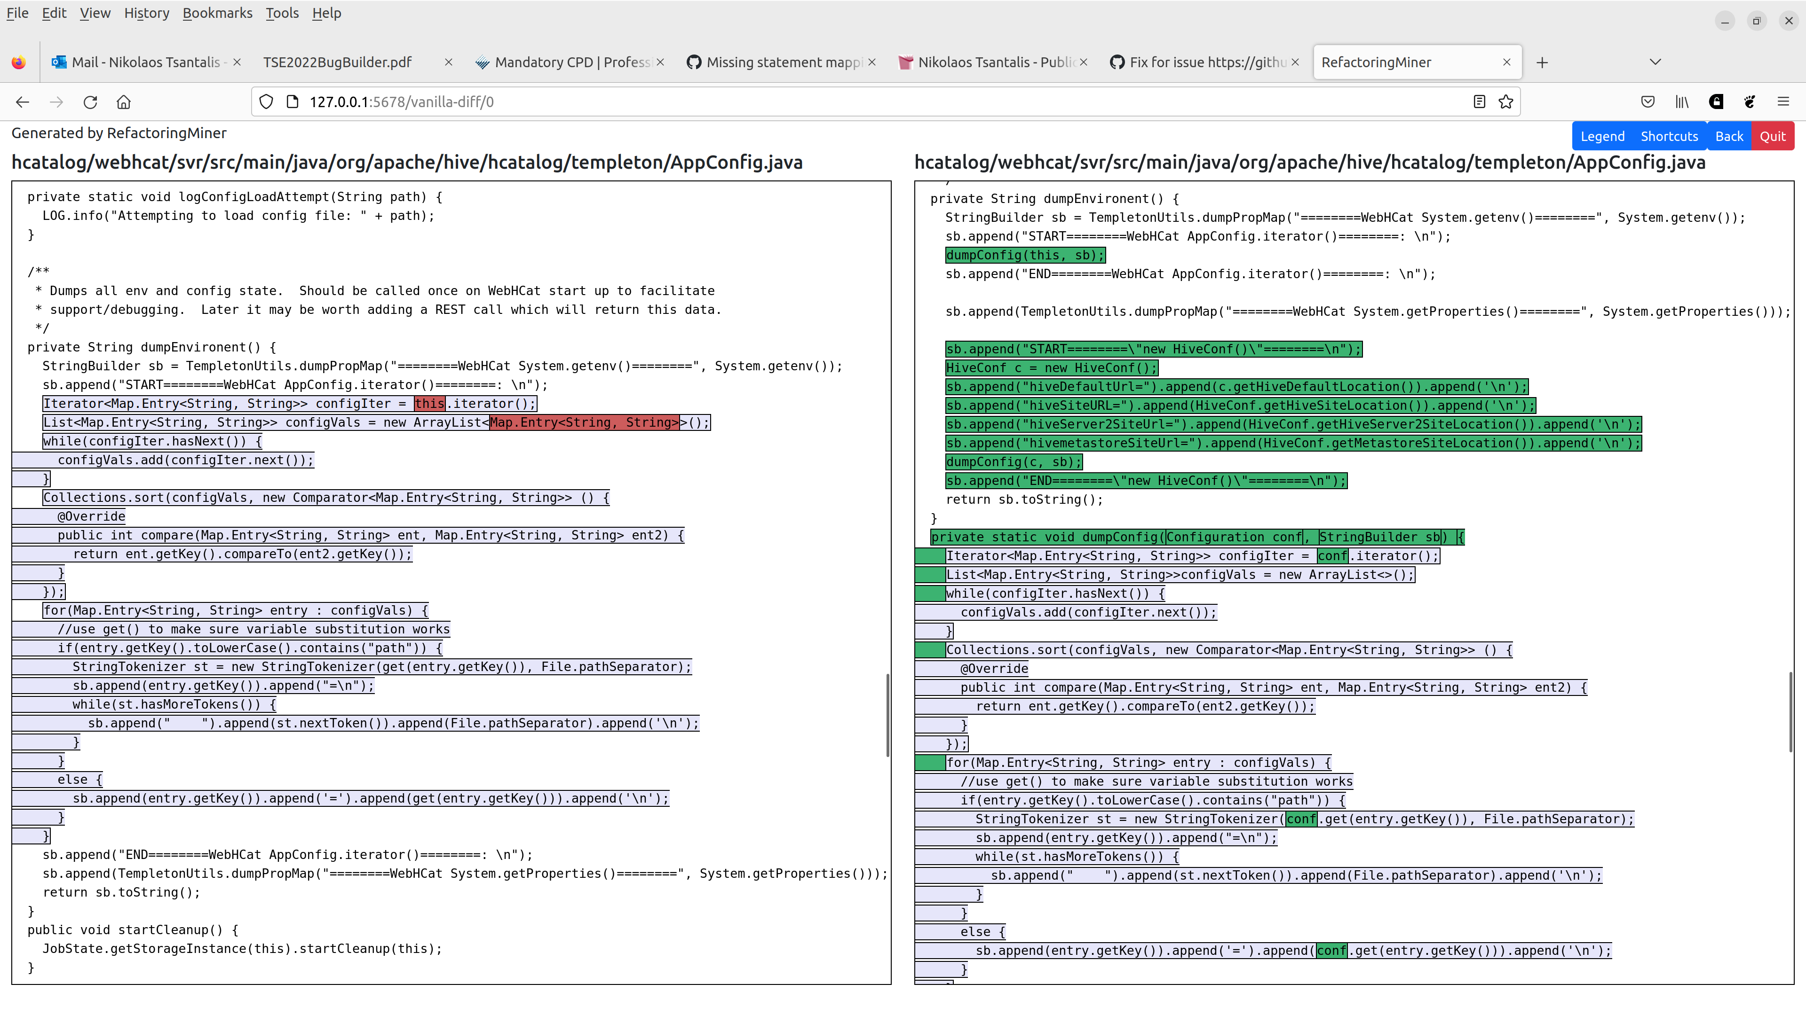Open the Firefox Library toolbar icon
Image resolution: width=1806 pixels, height=1015 pixels.
[1682, 101]
